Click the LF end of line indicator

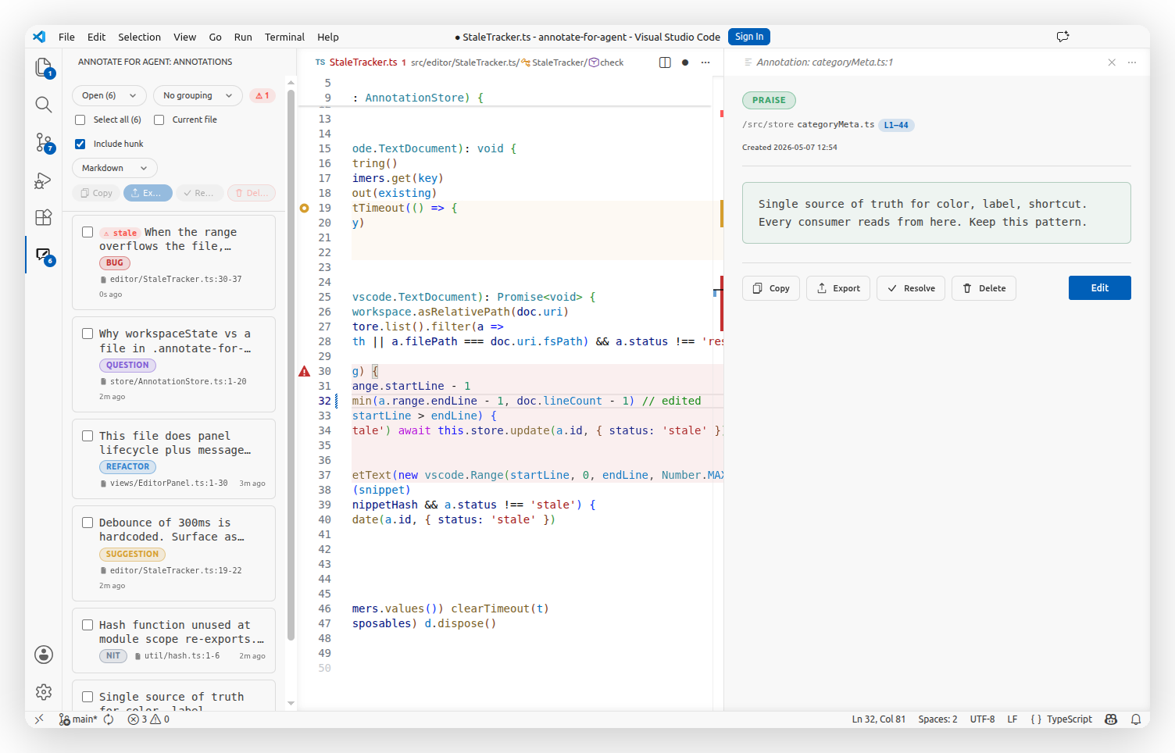(x=1012, y=719)
